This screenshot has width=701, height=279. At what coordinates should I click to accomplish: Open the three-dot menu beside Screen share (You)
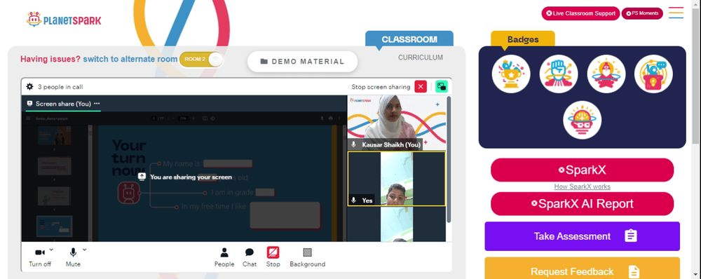click(x=97, y=104)
